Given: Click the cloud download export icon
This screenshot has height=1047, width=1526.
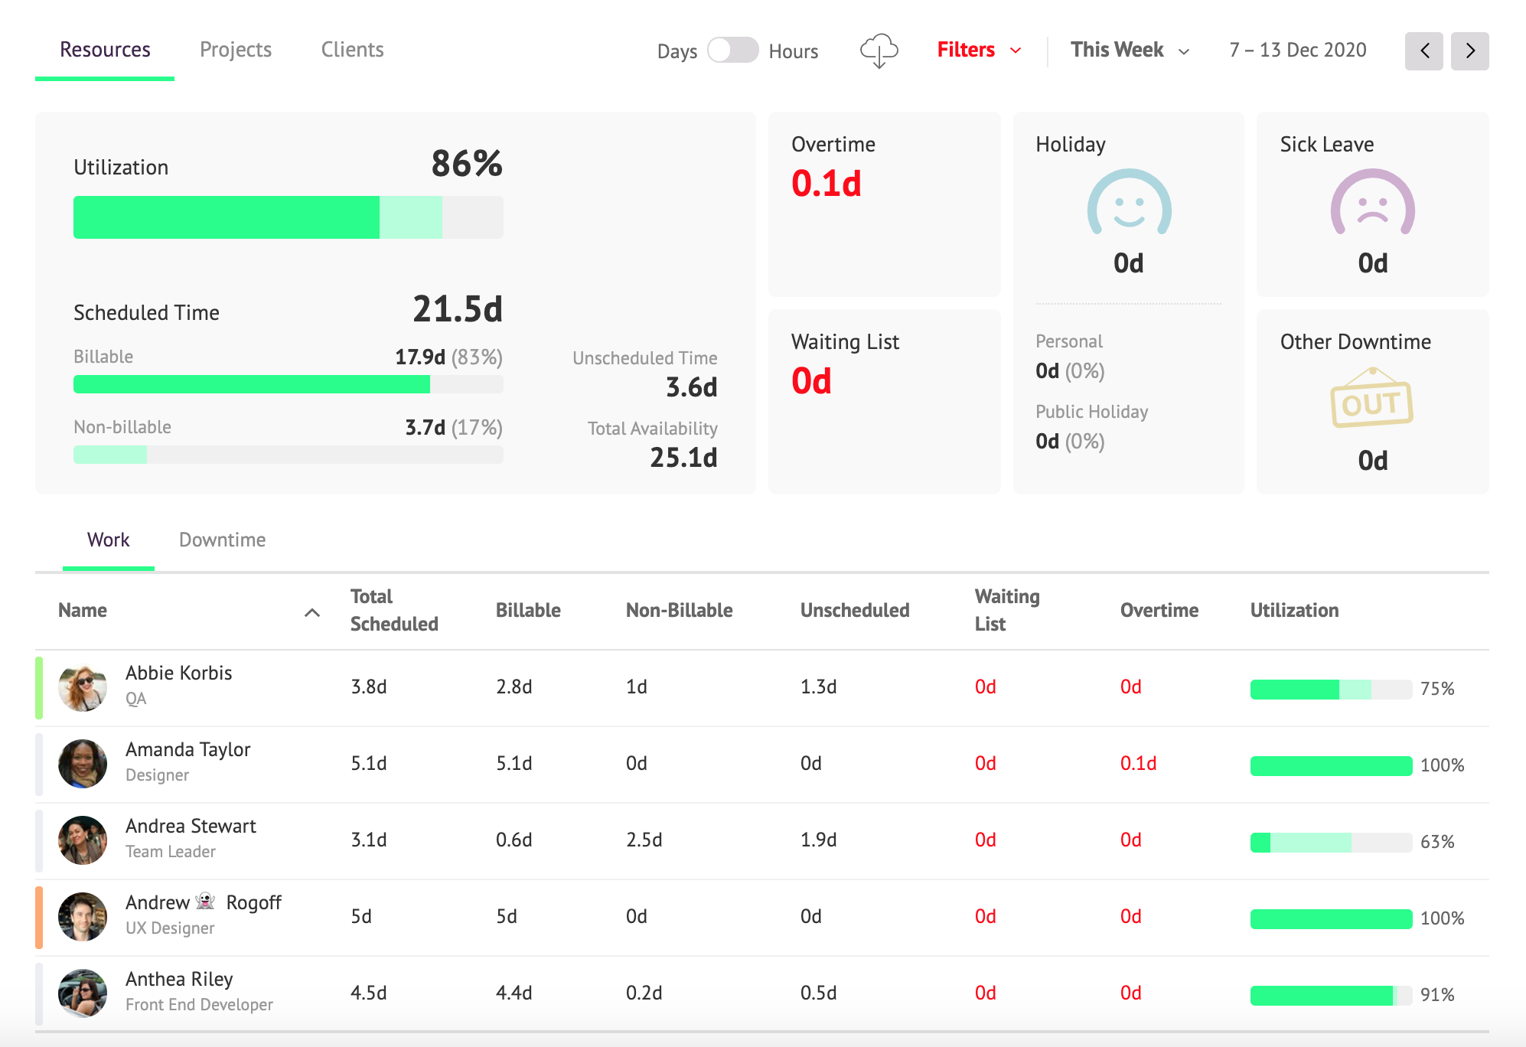Looking at the screenshot, I should pos(879,51).
